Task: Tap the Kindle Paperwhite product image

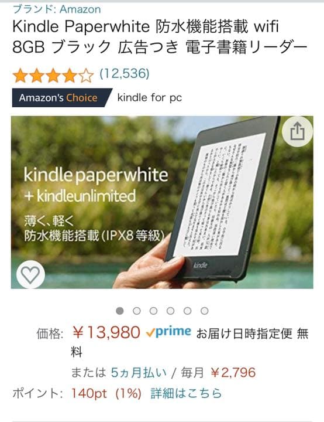Action: [x=162, y=202]
